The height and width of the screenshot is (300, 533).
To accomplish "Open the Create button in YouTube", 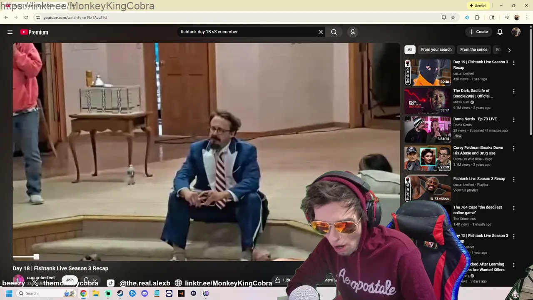I will pos(478,32).
